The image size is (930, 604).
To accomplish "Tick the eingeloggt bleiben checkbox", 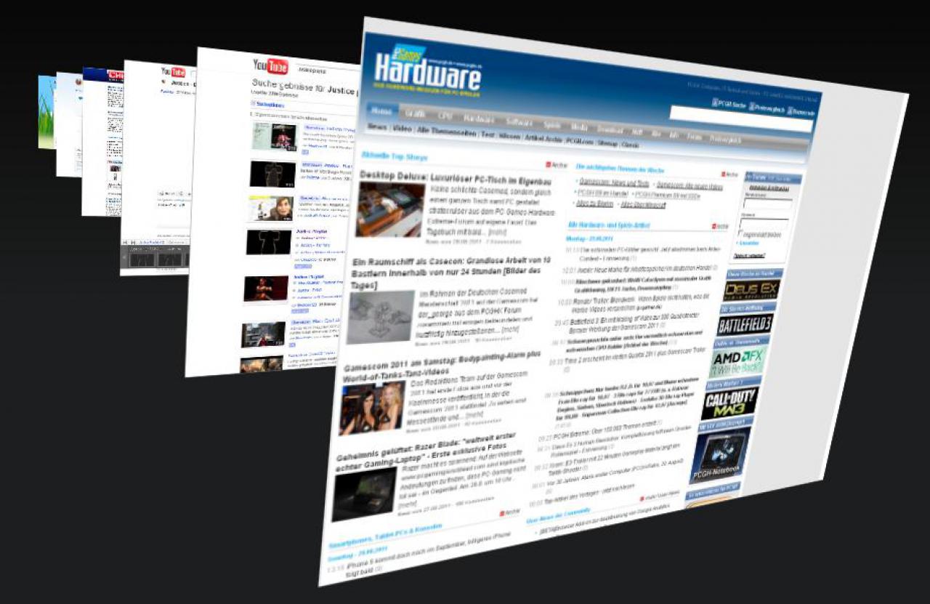I will pyautogui.click(x=740, y=235).
